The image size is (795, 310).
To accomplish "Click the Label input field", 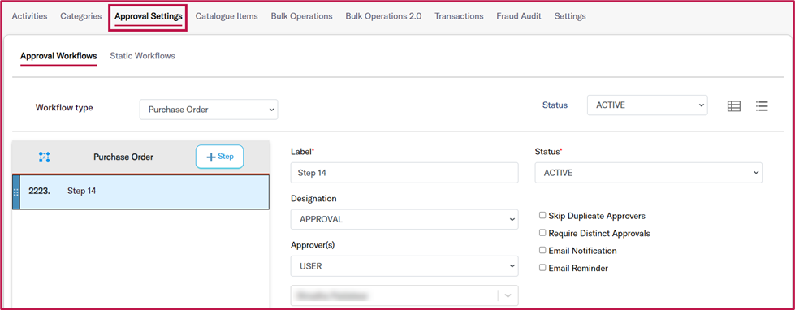I will pos(404,173).
